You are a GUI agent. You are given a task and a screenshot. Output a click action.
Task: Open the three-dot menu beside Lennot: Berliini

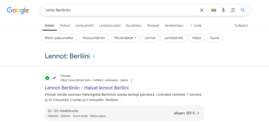[94, 56]
